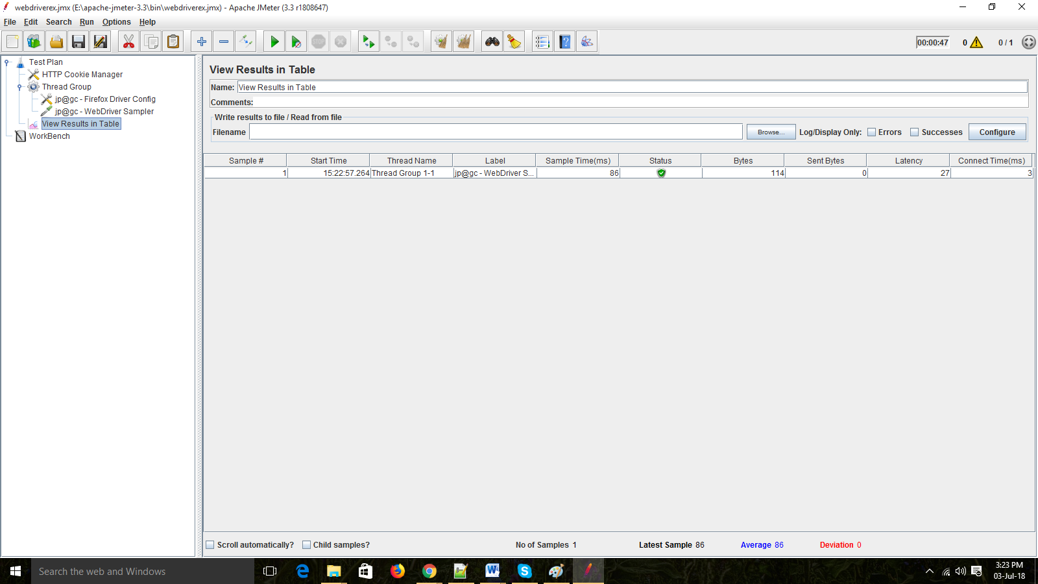The image size is (1038, 584).
Task: Save the test plan with floppy icon
Action: click(x=78, y=42)
